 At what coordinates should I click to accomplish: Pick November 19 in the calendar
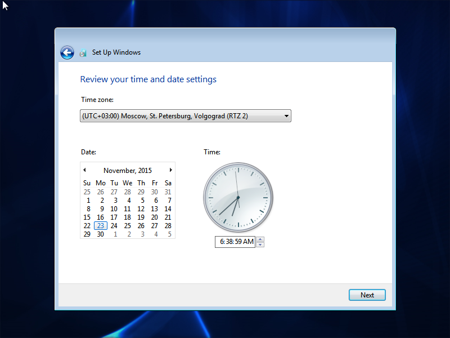tap(141, 217)
